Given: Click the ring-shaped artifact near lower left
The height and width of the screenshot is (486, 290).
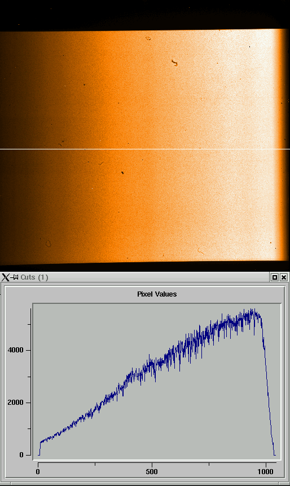Looking at the screenshot, I should 49,244.
